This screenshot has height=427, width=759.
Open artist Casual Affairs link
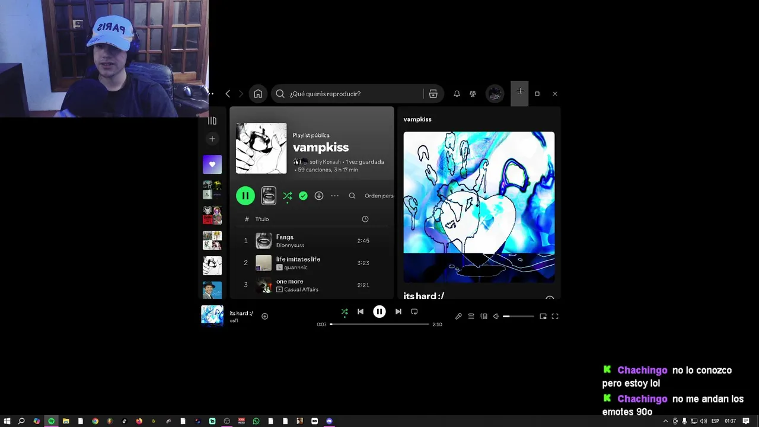(301, 289)
